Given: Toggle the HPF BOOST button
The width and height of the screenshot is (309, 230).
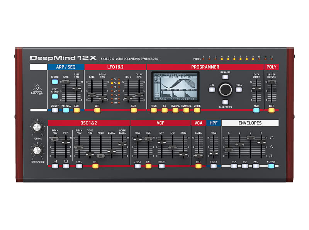Looking at the screenshot, I should [214, 166].
